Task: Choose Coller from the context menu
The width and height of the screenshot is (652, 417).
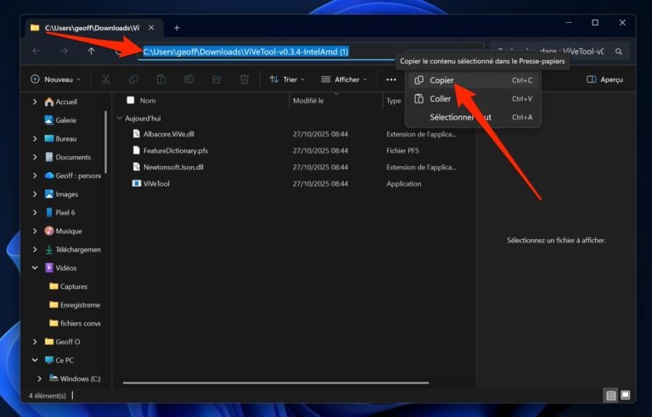Action: coord(440,99)
